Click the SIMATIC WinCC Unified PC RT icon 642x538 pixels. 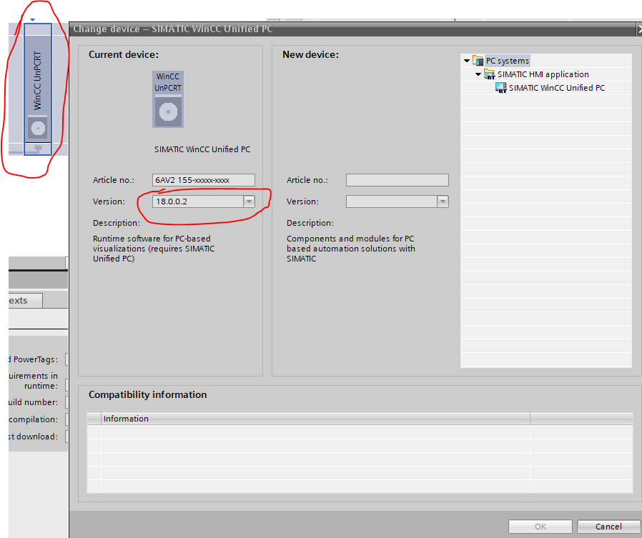pyautogui.click(x=501, y=88)
